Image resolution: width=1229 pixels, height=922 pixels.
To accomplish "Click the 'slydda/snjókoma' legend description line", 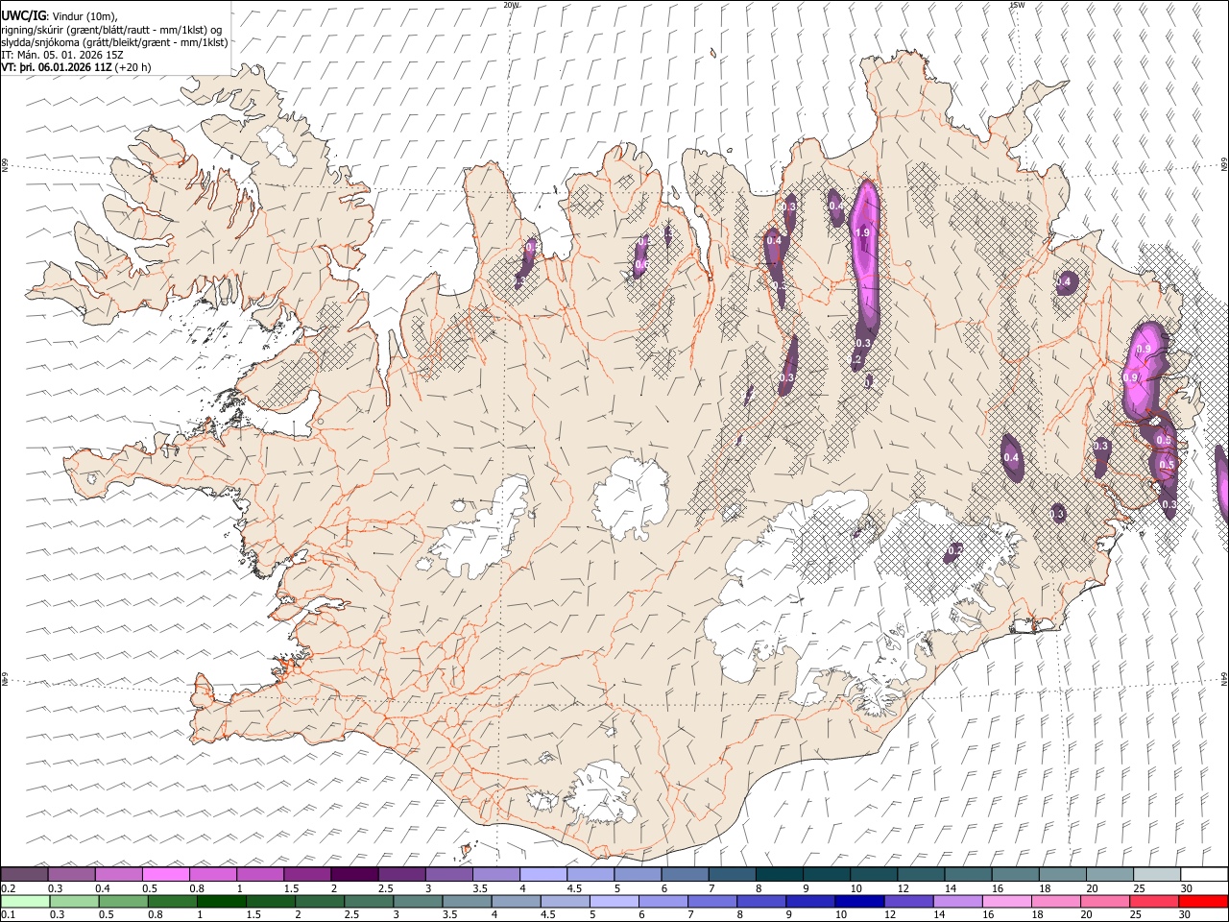I will (x=115, y=42).
